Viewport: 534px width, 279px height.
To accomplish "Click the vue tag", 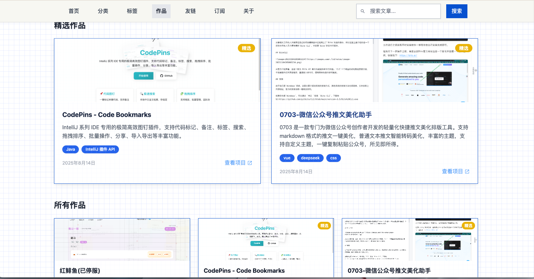I will coord(287,158).
